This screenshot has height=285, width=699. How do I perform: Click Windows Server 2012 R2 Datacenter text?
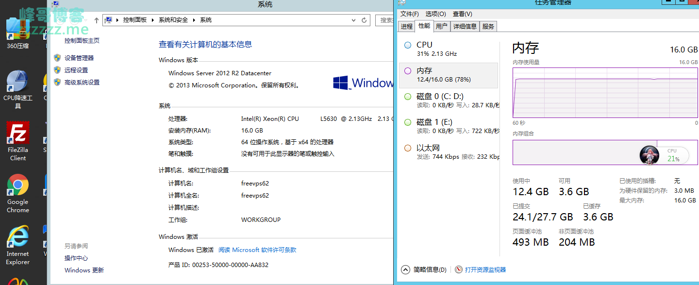coord(220,73)
